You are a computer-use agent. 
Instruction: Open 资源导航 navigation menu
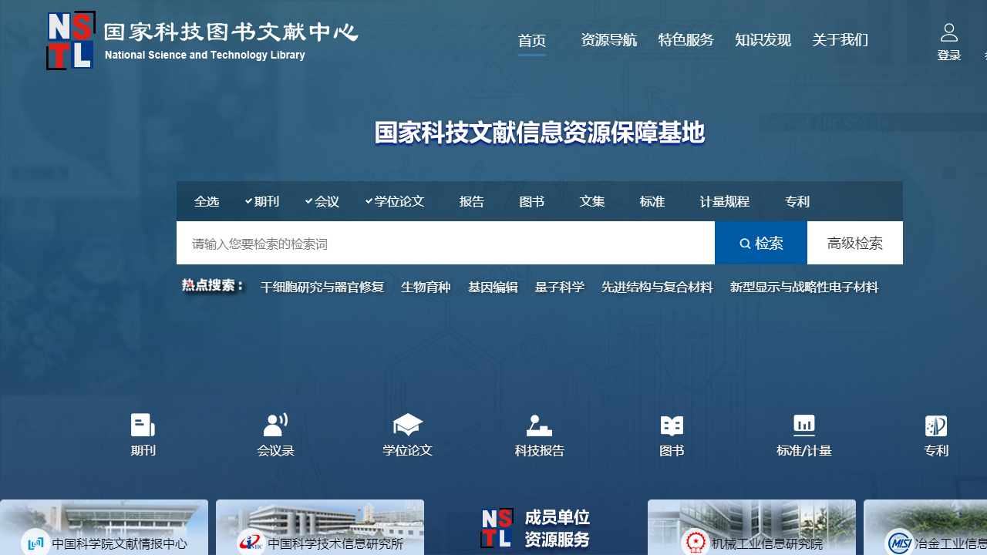tap(609, 40)
